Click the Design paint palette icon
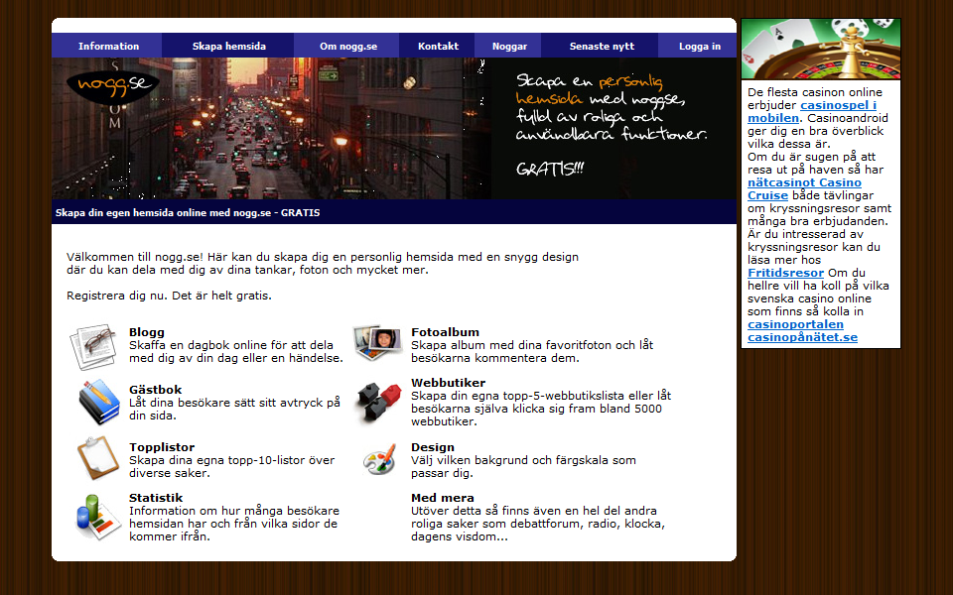 379,459
